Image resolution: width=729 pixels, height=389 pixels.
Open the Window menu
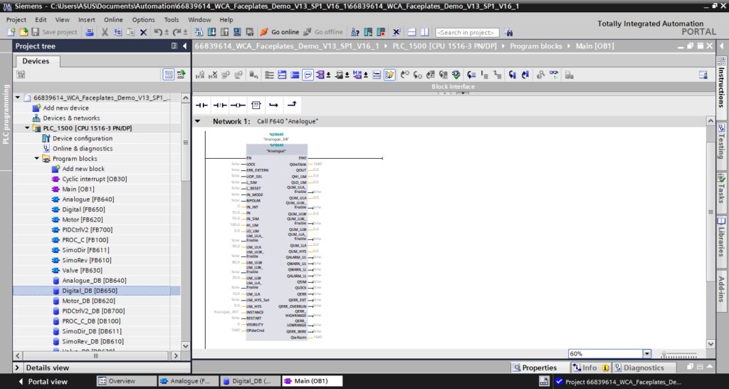(x=199, y=19)
